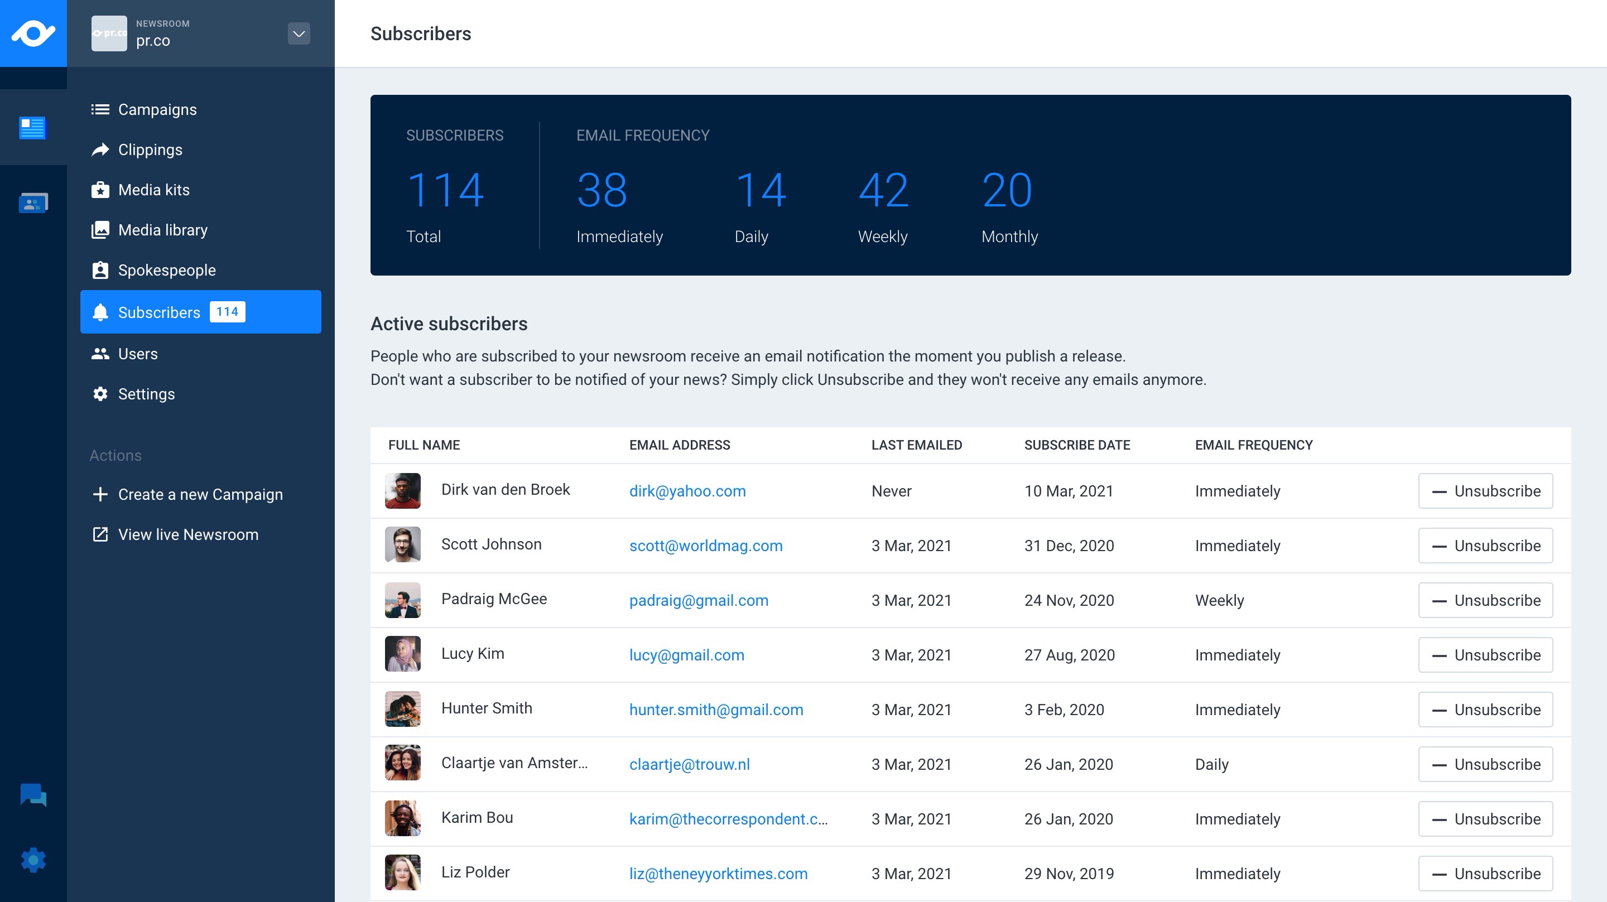The image size is (1607, 902).
Task: Open scott@worldmag.com email link
Action: (705, 546)
